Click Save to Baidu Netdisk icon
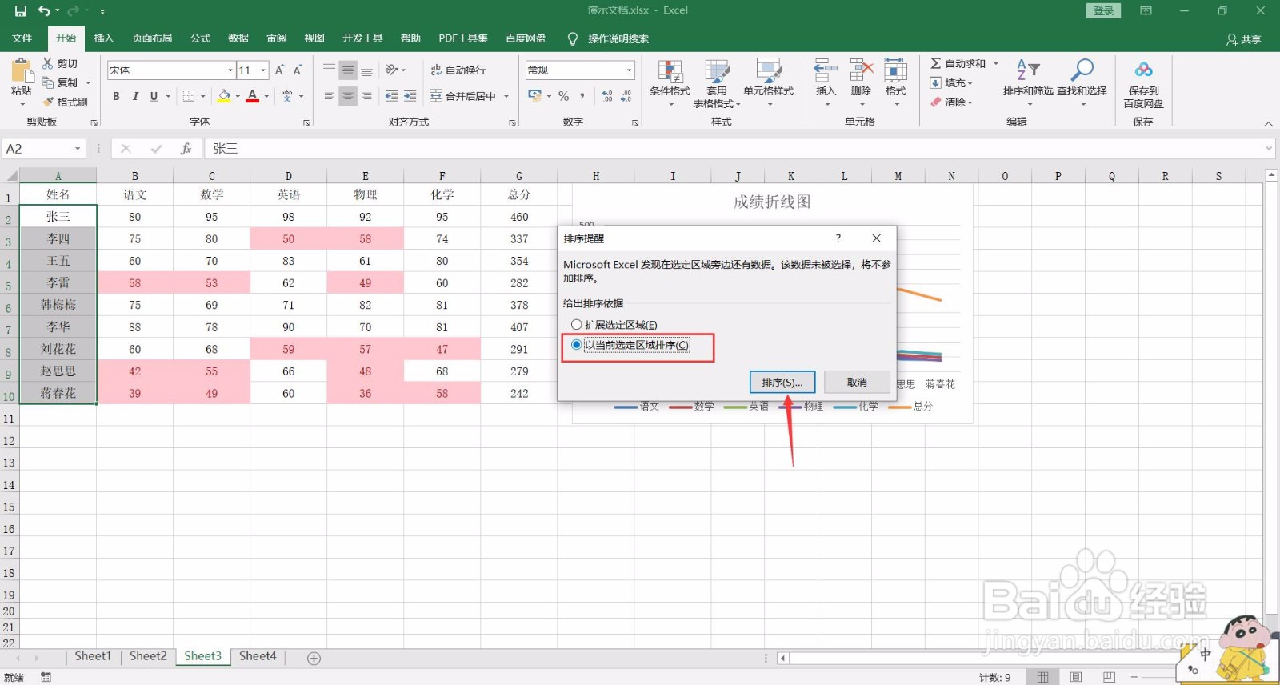The height and width of the screenshot is (685, 1280). 1143,70
